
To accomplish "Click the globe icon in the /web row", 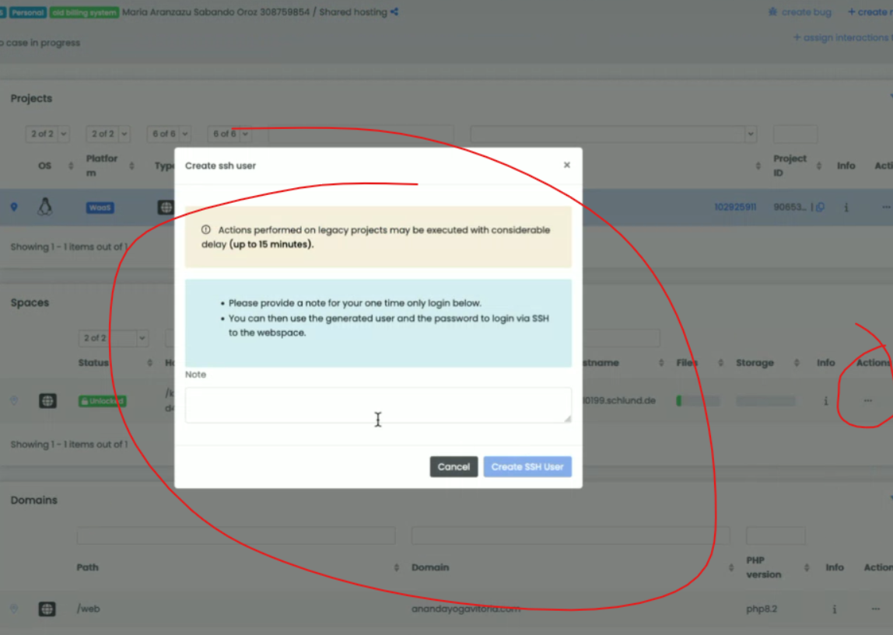I will pyautogui.click(x=47, y=609).
